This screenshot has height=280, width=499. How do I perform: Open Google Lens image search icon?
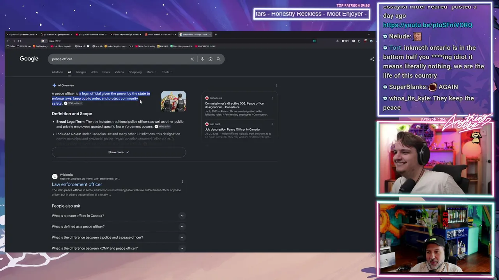click(210, 59)
